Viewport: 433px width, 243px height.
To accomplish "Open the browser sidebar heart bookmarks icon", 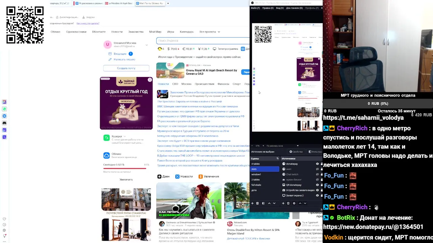I will 4,219.
